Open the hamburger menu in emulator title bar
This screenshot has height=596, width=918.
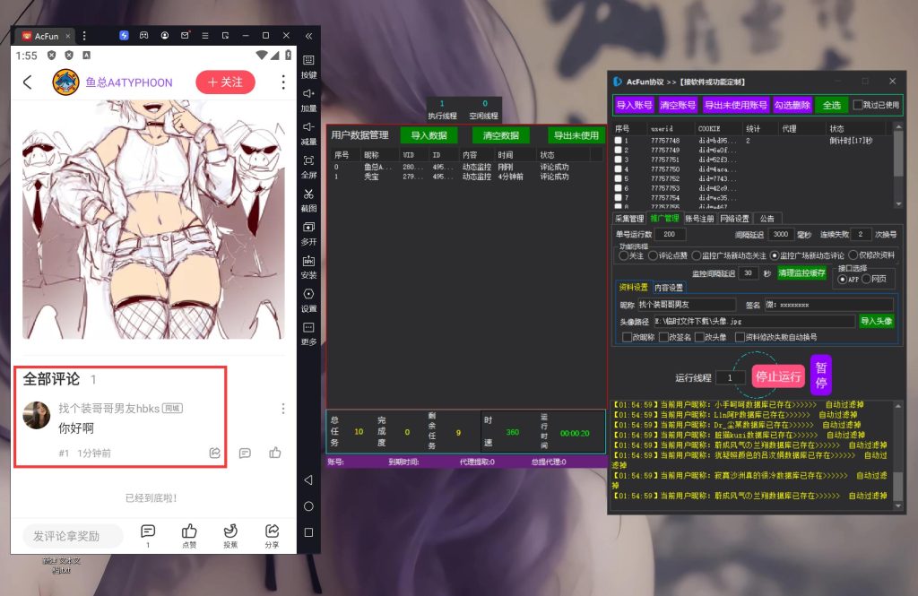205,36
